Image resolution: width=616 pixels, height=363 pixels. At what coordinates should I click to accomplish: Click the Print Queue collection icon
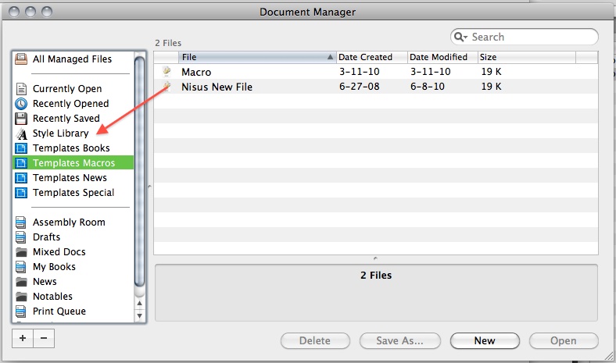21,311
